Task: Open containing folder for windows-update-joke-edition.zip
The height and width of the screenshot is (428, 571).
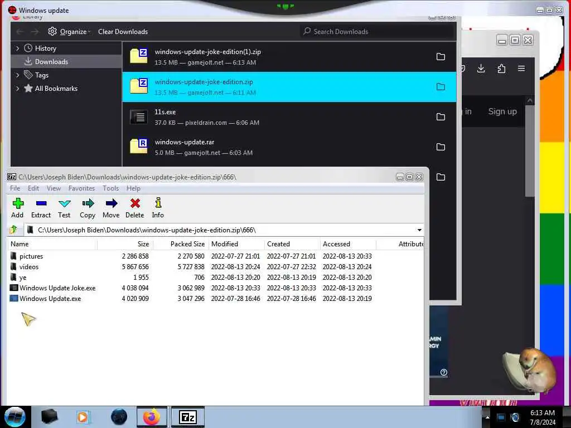Action: [x=441, y=87]
